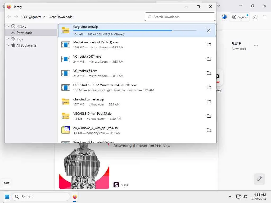The image size is (271, 203).
Task: Select '150 MB — release-assets.githubusercontent.com' details line
Action: pos(113,90)
